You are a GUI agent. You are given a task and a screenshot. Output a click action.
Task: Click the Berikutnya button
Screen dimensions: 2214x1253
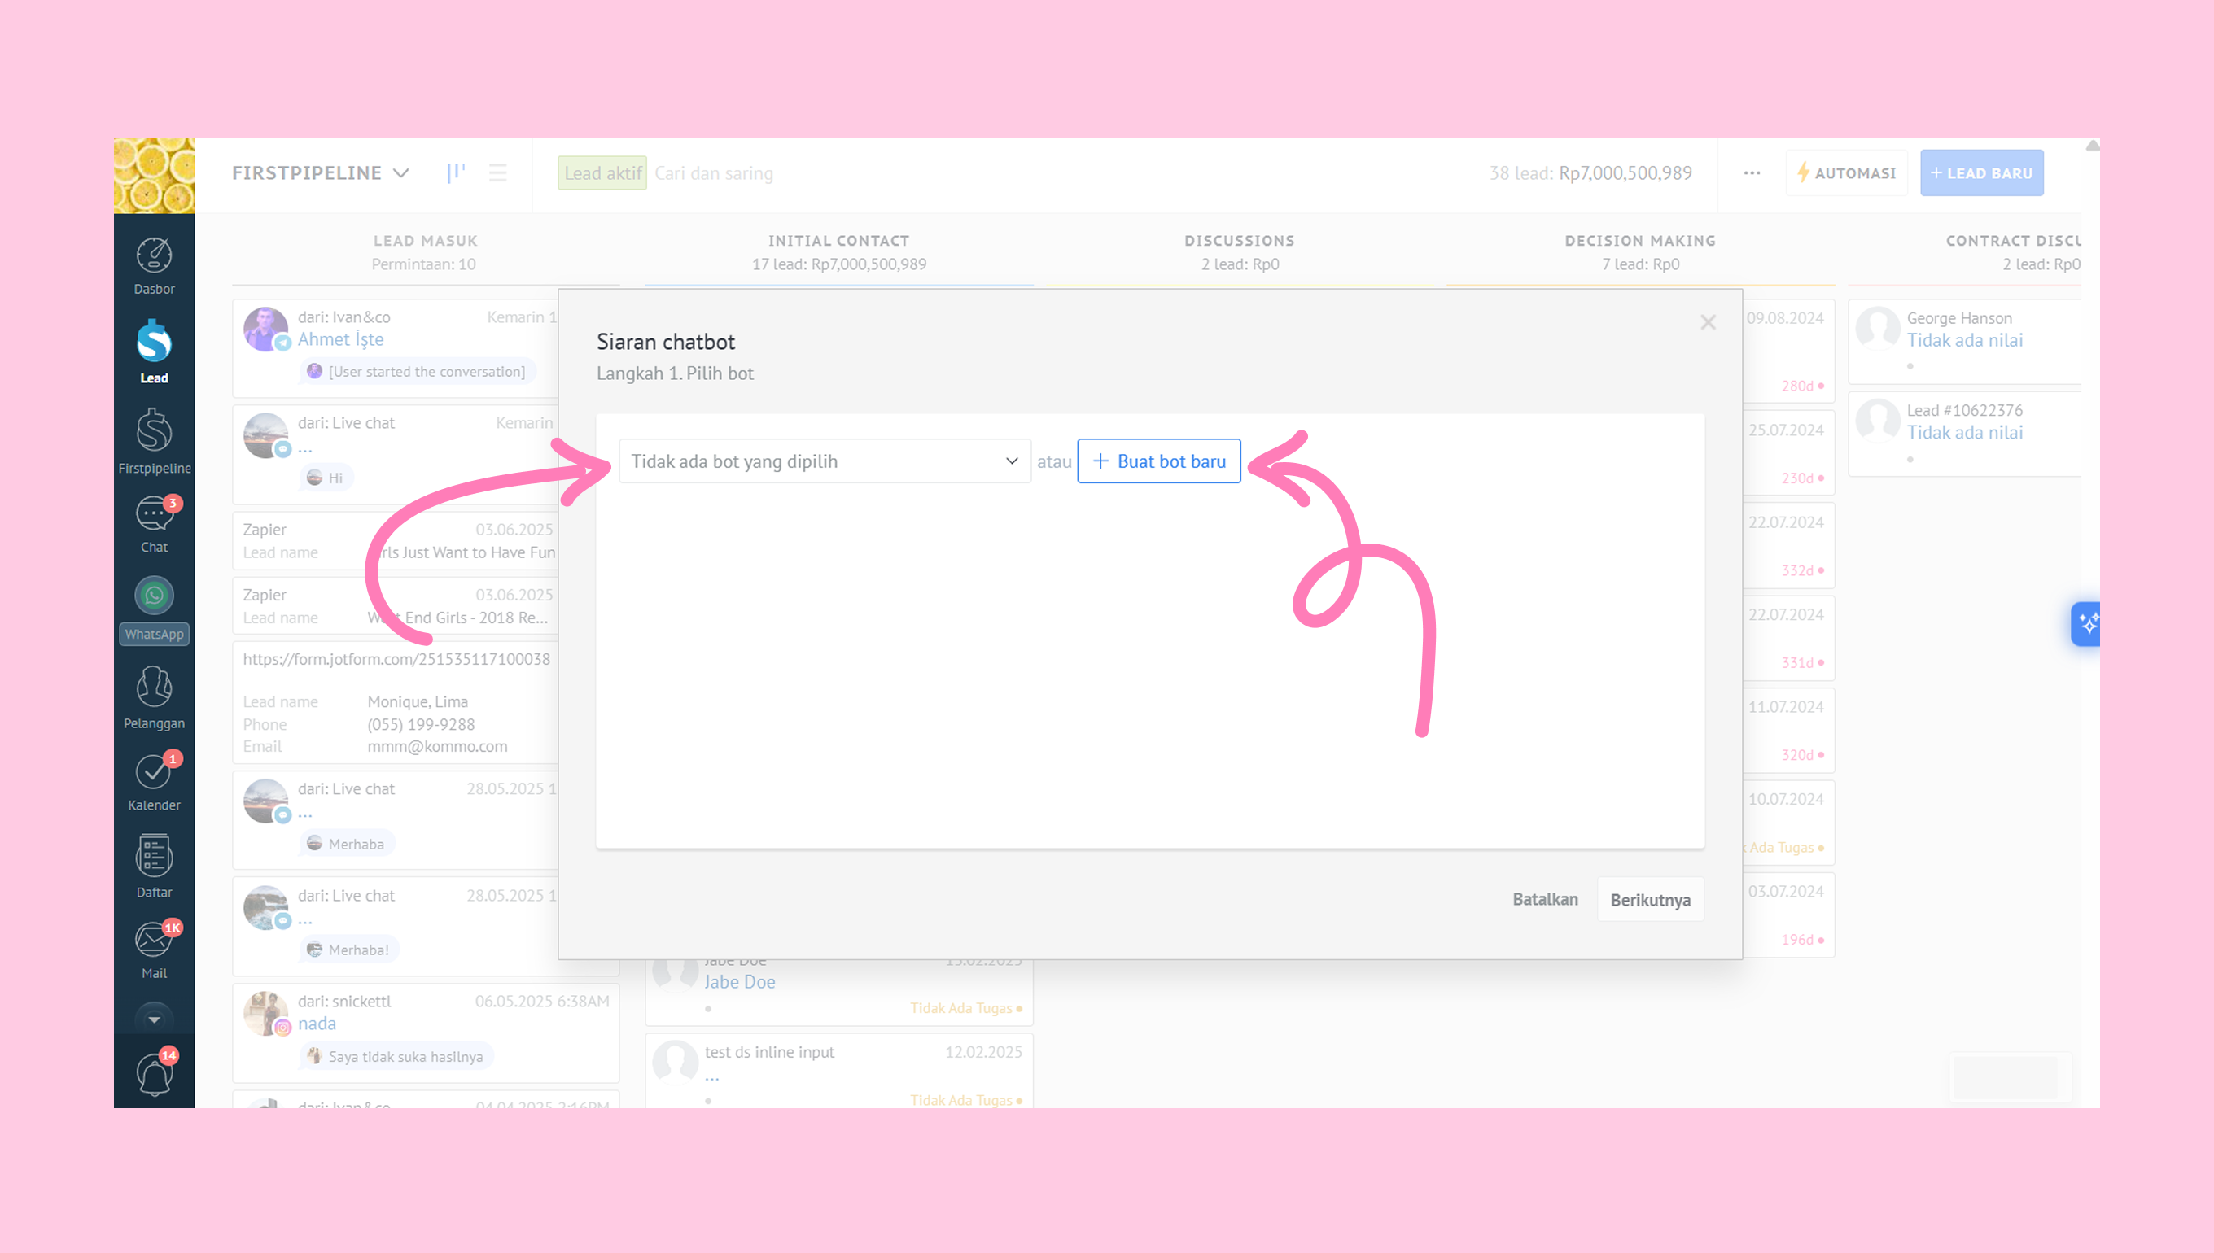coord(1650,900)
